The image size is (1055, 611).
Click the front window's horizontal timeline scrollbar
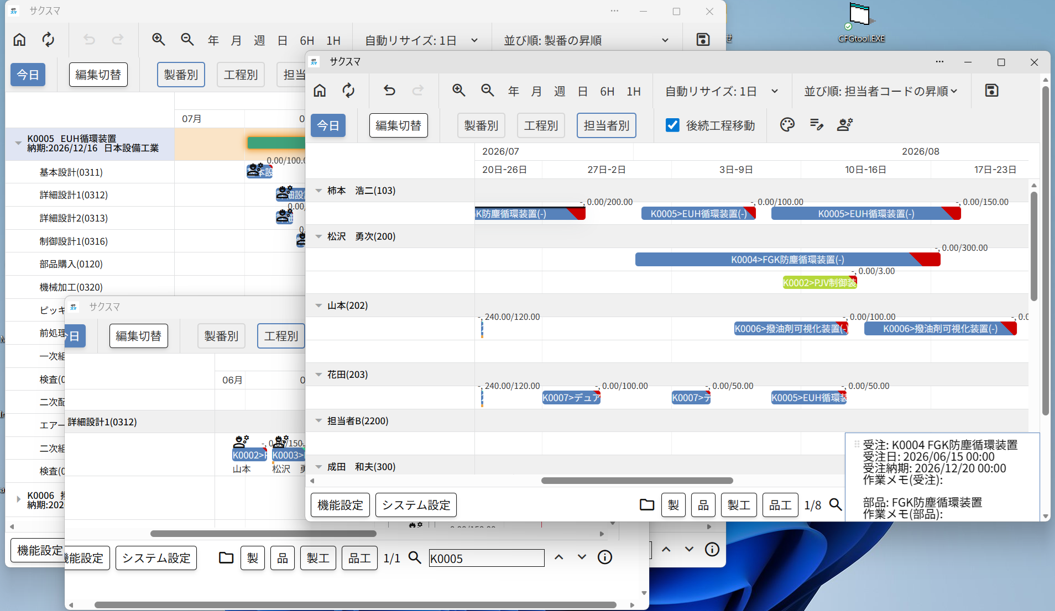pos(637,481)
